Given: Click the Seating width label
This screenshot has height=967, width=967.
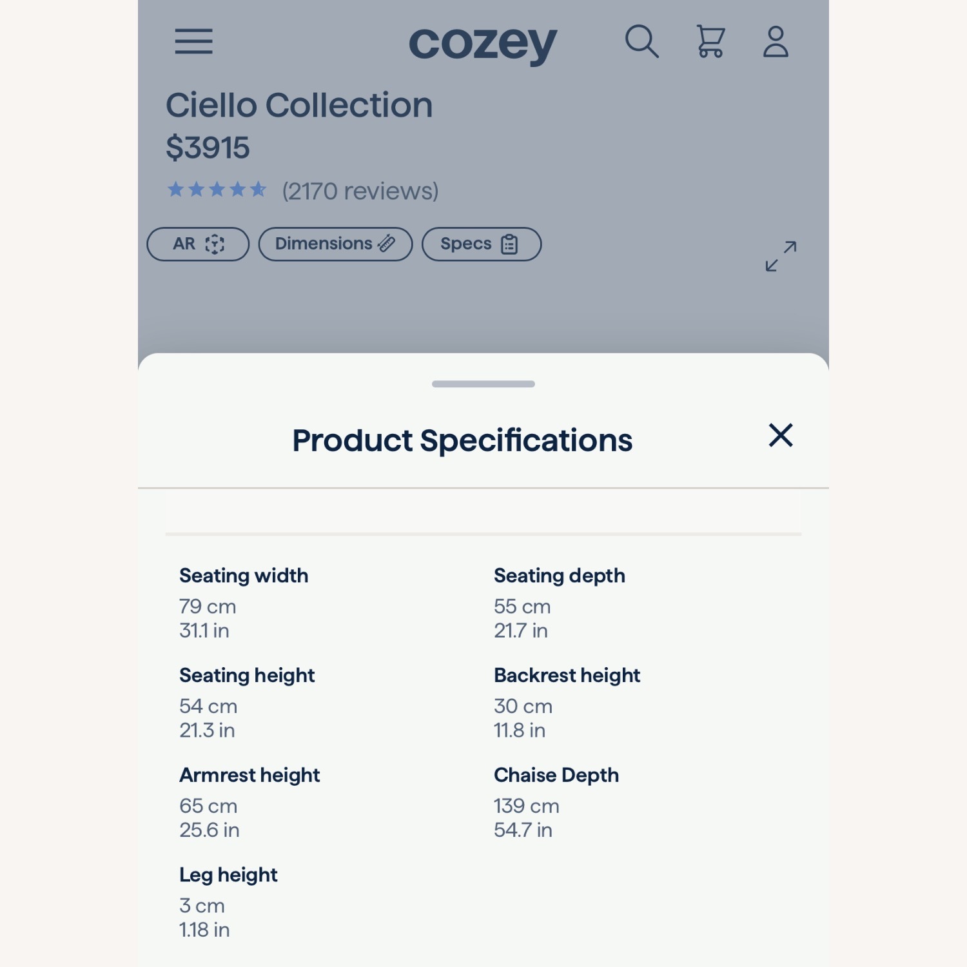Looking at the screenshot, I should [244, 576].
